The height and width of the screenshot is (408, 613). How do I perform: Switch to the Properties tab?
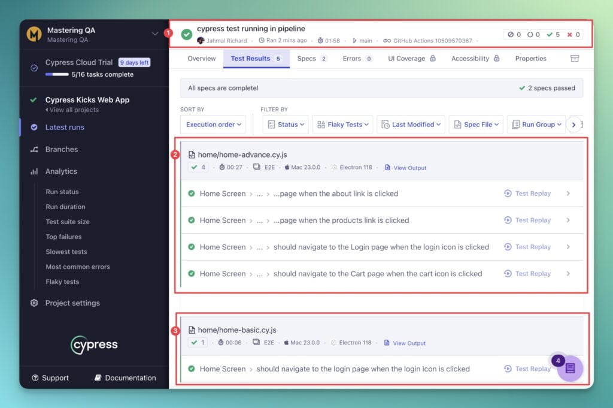coord(530,59)
